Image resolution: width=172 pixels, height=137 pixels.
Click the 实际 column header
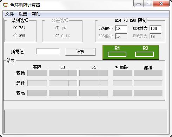coord(37,67)
